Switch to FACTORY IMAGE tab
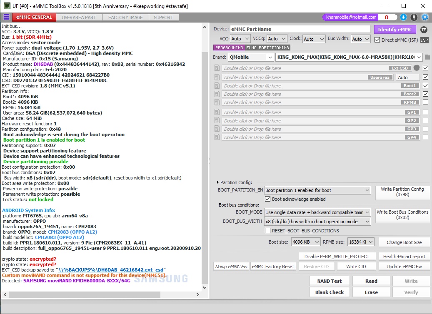 [x=126, y=17]
